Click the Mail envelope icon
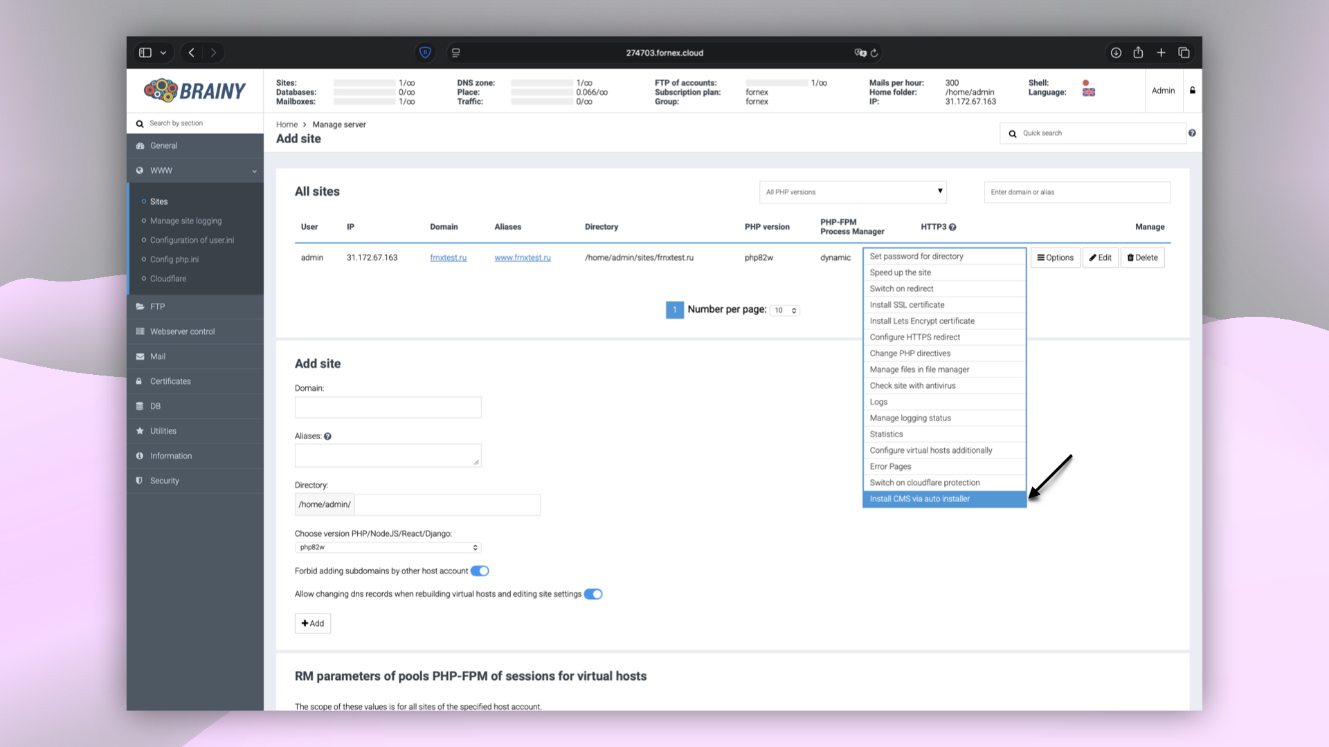Viewport: 1329px width, 747px height. [x=141, y=356]
